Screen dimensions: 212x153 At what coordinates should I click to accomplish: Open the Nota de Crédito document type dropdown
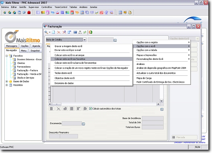coord(85,40)
